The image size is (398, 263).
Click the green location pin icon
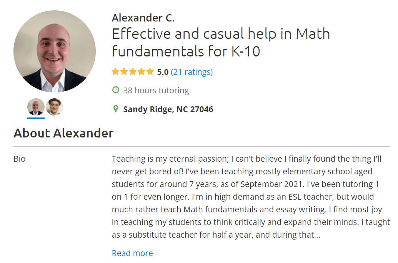tap(115, 109)
